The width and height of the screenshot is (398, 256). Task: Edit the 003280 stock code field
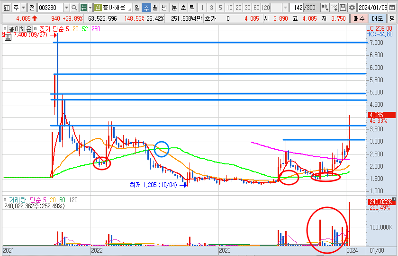51,8
